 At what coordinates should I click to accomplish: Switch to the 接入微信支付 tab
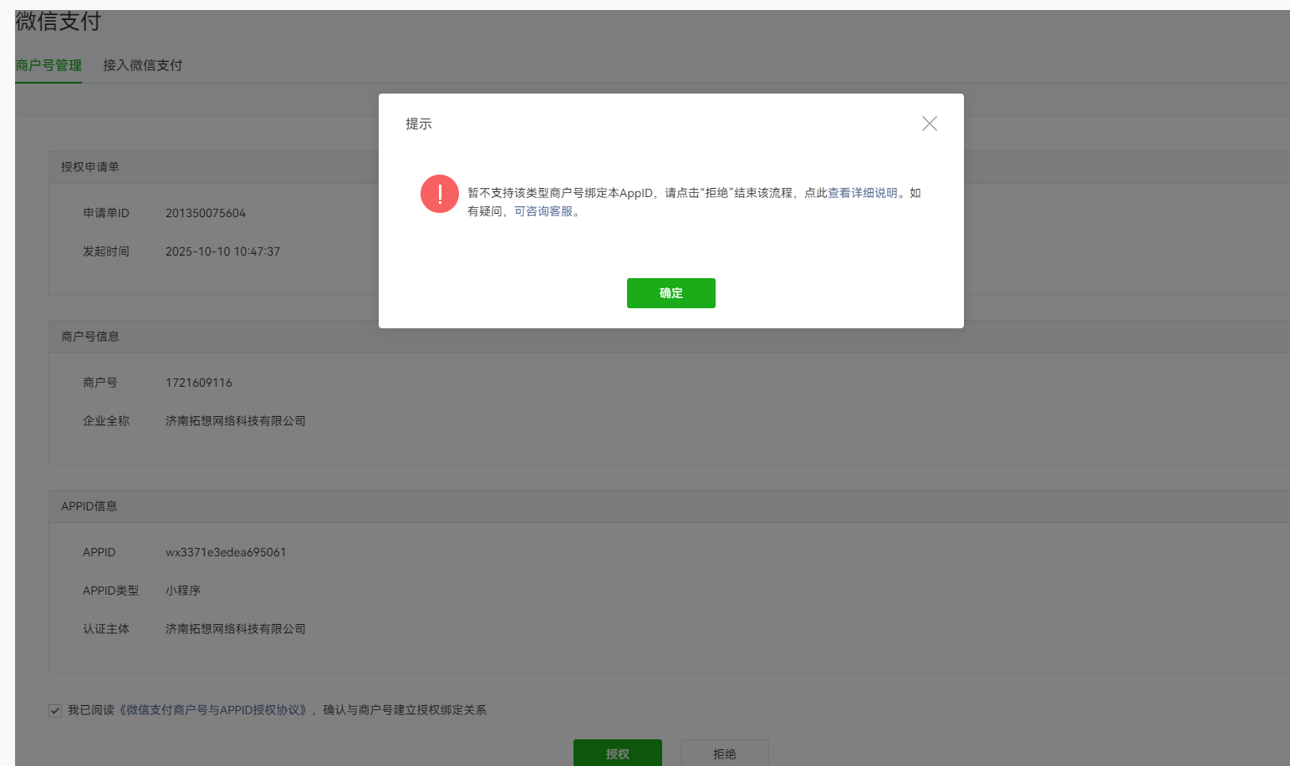pyautogui.click(x=142, y=65)
